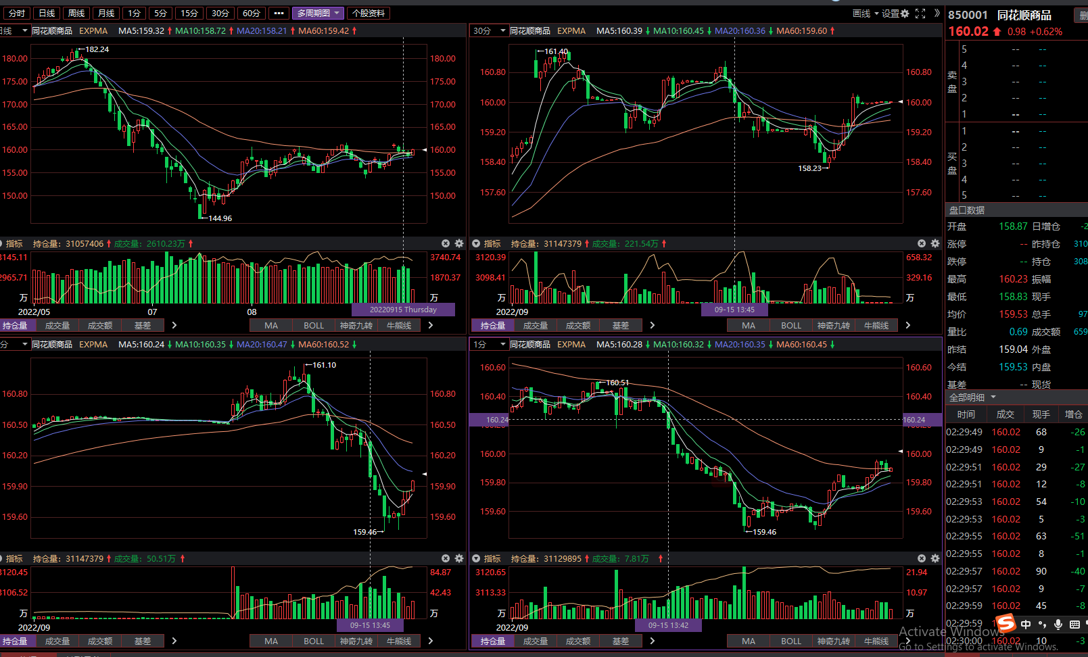Close the indicator pane of the 30-minute chart

click(x=922, y=243)
